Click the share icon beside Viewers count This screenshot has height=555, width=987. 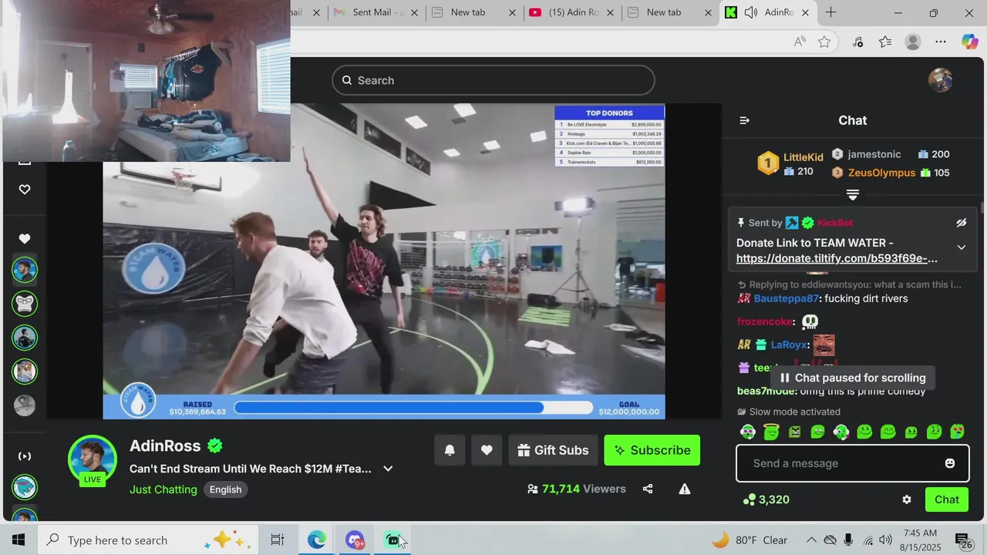pos(648,489)
